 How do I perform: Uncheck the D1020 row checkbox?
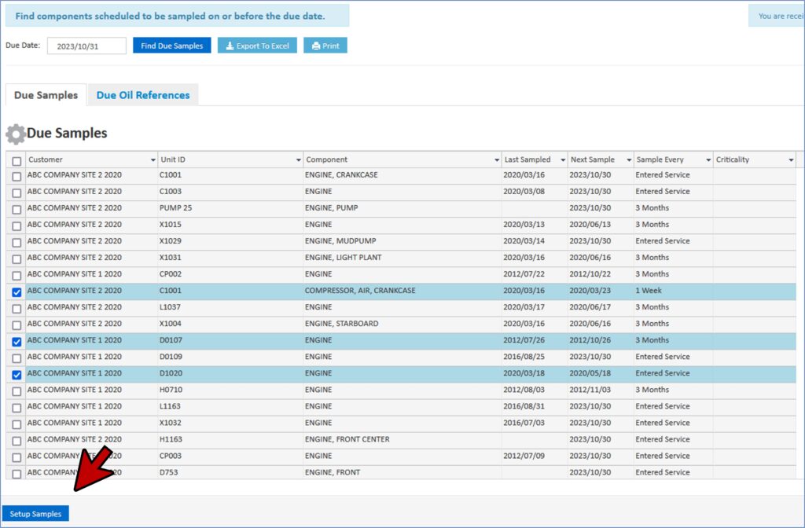click(x=17, y=374)
